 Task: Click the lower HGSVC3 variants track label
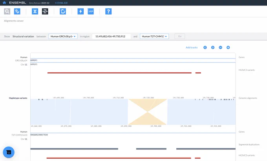pos(247,156)
